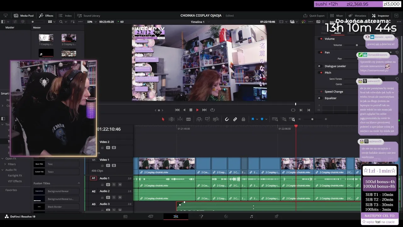Viewport: 403px width, 227px height.
Task: Jump to first frame in viewer
Action: 177,110
